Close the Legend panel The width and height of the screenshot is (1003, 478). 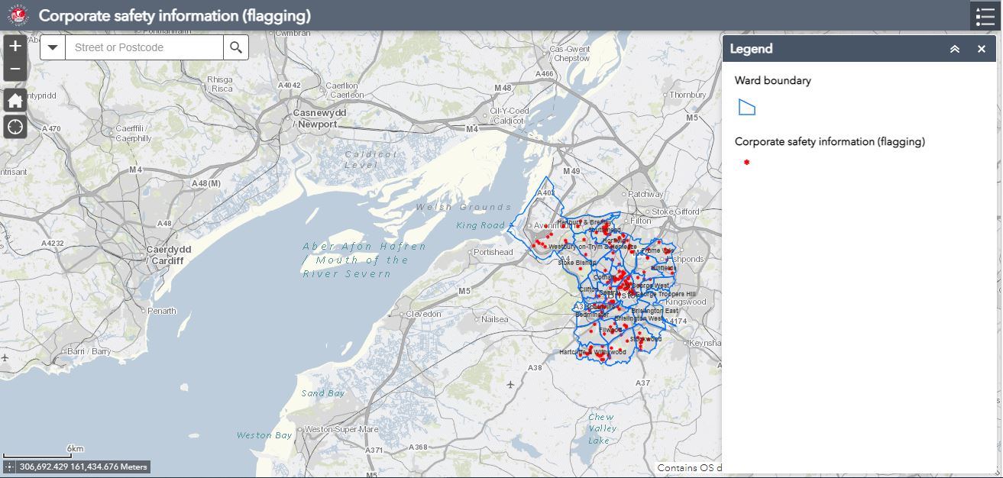tap(982, 49)
